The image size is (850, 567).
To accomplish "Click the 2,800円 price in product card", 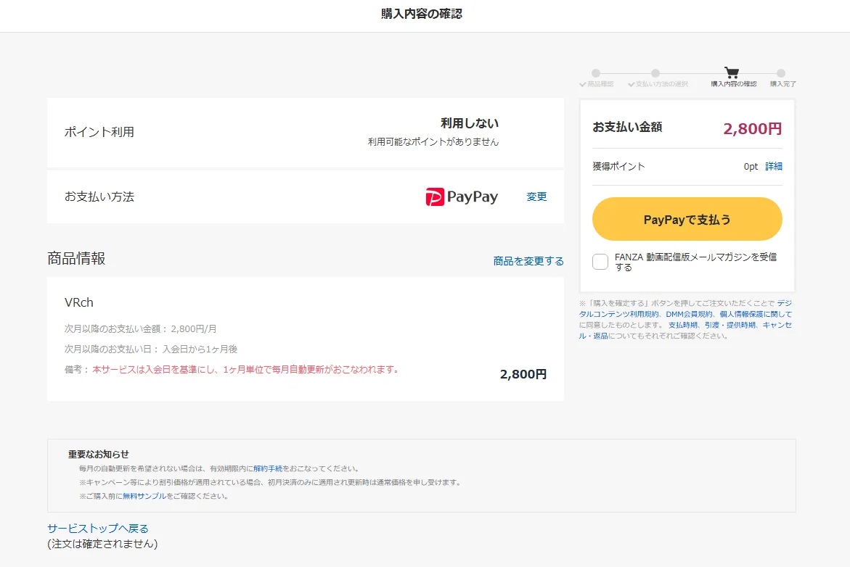I will [523, 374].
